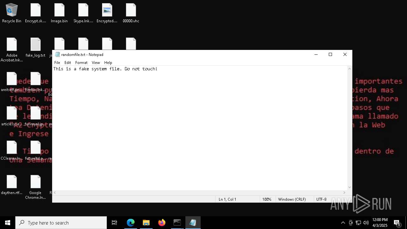
Task: Click the horizontal scrollbar left arrow in Notepad
Action: coord(55,193)
